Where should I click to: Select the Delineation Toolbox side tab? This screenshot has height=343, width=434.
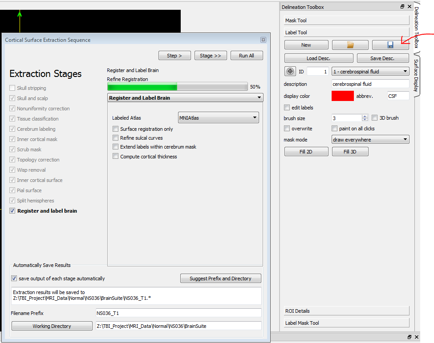pyautogui.click(x=417, y=27)
